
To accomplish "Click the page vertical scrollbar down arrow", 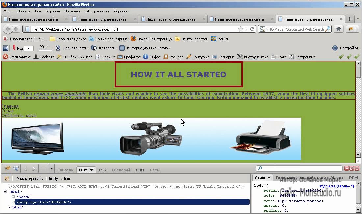I will pos(358,155).
